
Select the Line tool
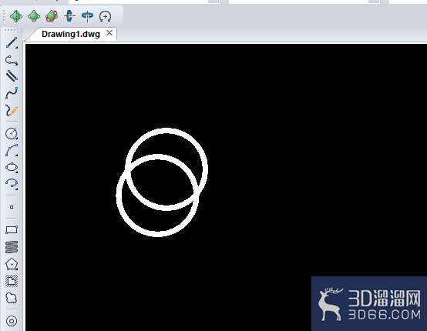tap(12, 42)
